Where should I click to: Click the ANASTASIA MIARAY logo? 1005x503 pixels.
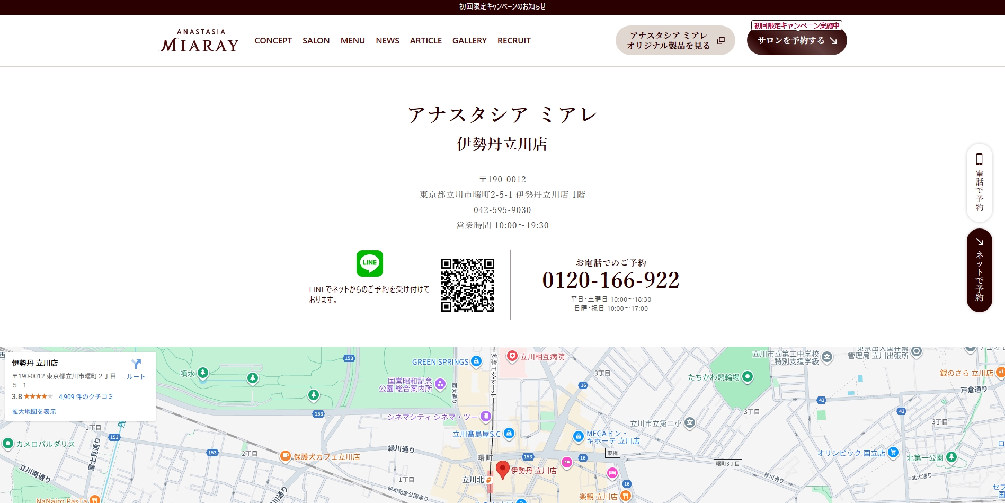pos(199,40)
